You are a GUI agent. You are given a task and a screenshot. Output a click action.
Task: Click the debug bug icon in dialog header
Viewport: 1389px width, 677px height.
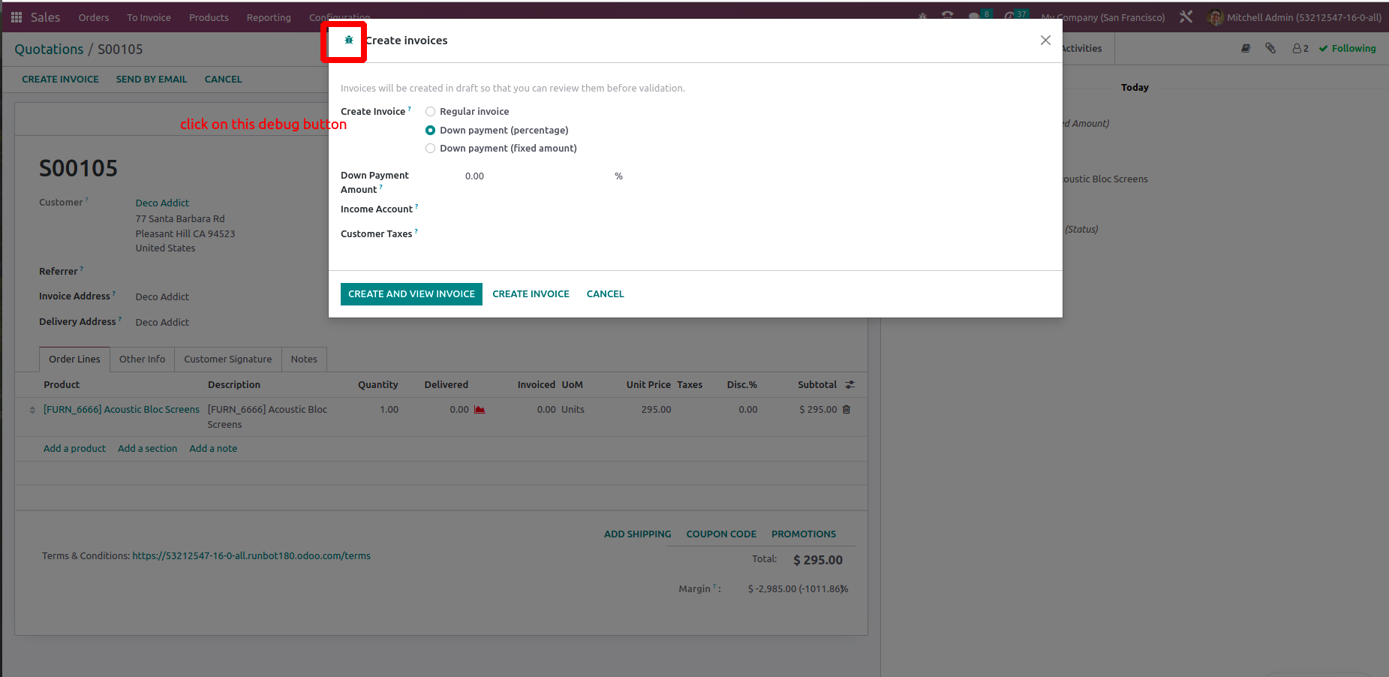point(349,41)
